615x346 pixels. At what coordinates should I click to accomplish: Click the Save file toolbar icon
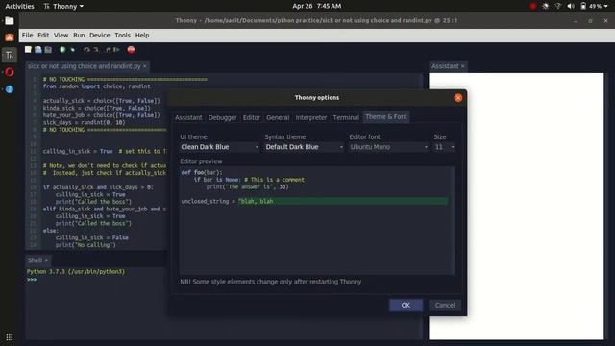tap(48, 50)
